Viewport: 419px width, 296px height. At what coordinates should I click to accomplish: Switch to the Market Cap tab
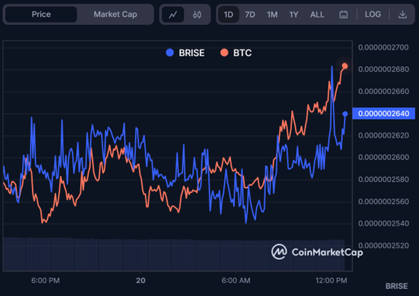click(x=115, y=14)
